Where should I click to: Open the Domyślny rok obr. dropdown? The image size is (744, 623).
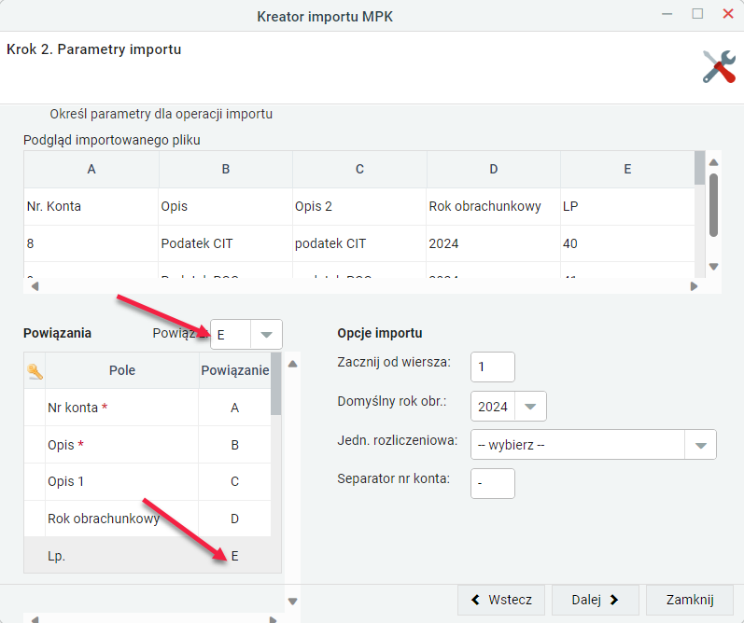pyautogui.click(x=530, y=407)
